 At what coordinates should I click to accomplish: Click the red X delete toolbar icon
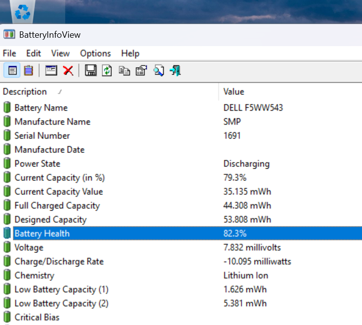(68, 71)
